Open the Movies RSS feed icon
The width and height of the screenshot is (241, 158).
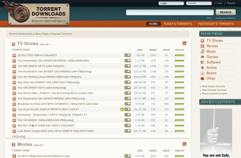[x=184, y=144]
